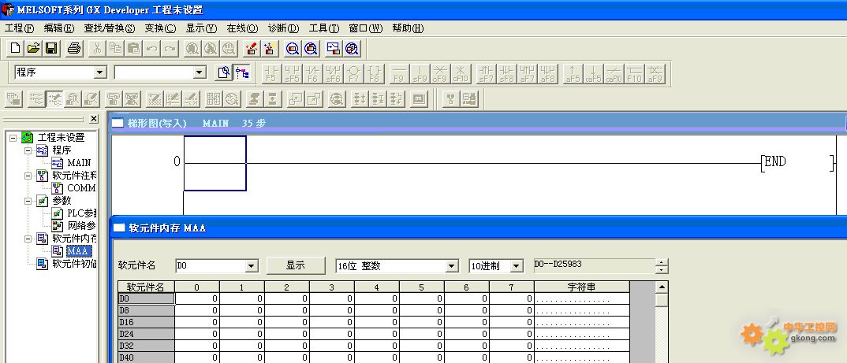This screenshot has height=363, width=847.
Task: Click the PLC read icon with sparkles
Action: [x=269, y=49]
